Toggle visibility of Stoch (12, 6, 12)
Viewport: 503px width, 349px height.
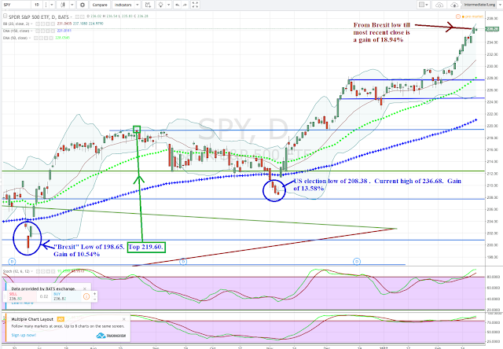pos(38,271)
